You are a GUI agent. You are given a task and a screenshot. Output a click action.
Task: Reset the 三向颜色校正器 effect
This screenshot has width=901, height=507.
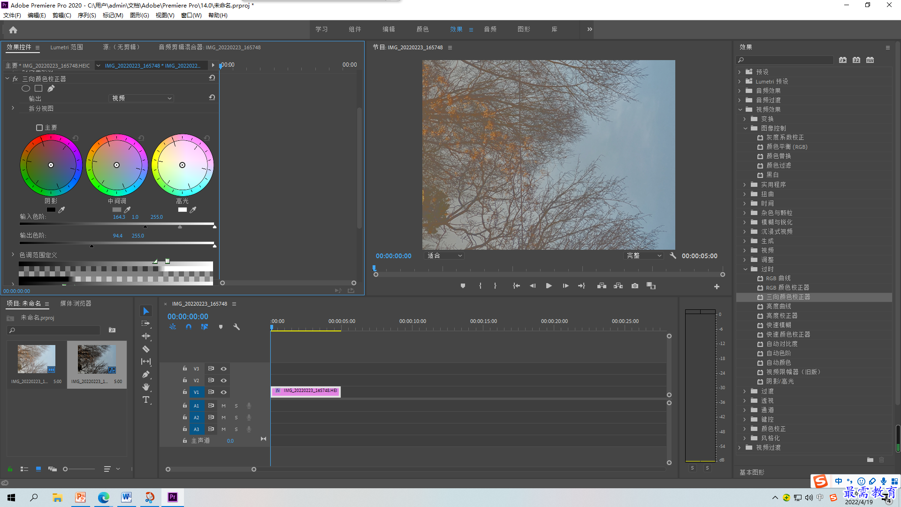click(212, 78)
